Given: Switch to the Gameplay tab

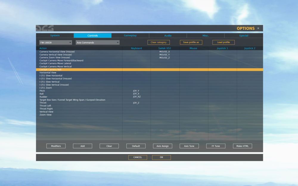Looking at the screenshot, I should coord(130,35).
